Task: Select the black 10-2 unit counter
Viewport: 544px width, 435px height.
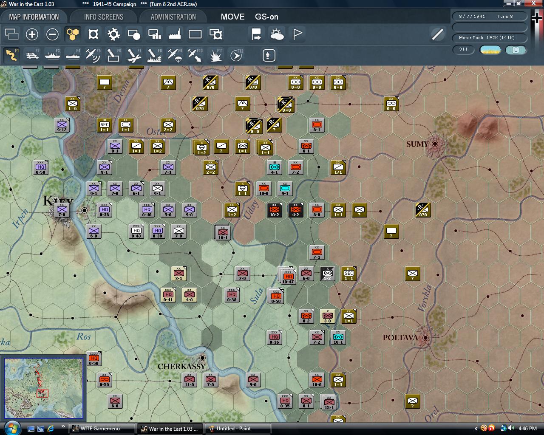Action: pos(275,210)
